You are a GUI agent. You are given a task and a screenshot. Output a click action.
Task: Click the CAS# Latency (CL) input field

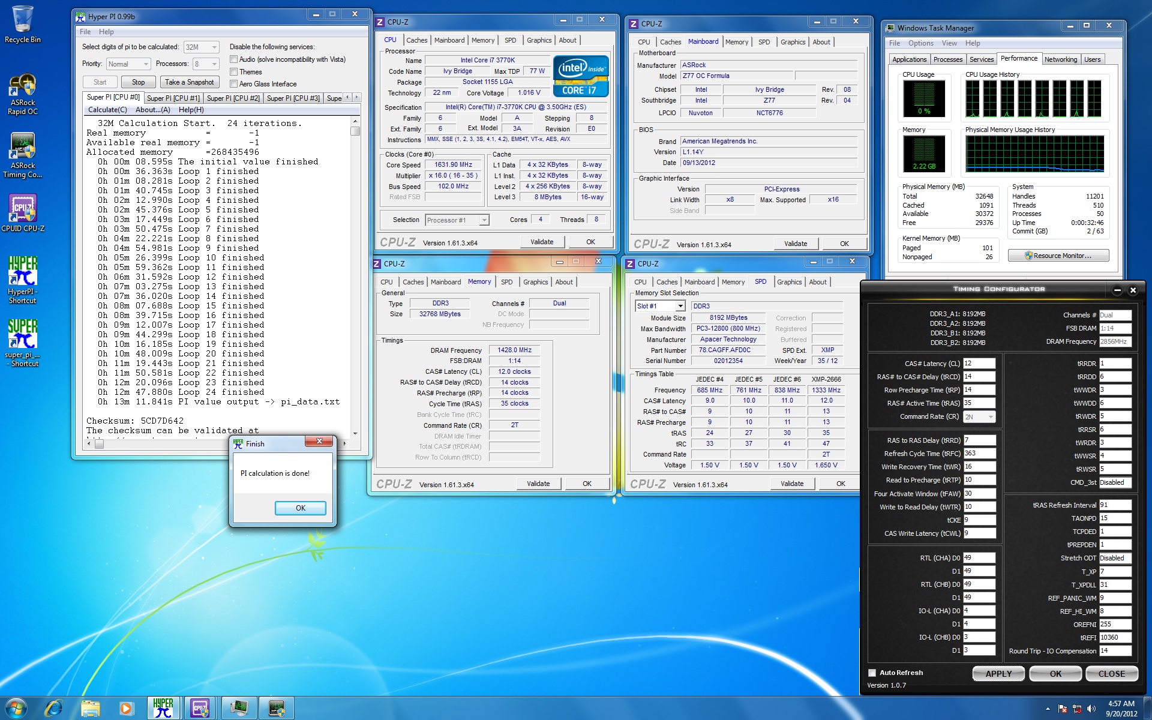tap(979, 364)
